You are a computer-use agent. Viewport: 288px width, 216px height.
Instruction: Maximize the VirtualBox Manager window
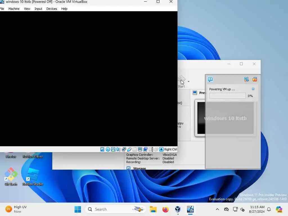point(241,64)
